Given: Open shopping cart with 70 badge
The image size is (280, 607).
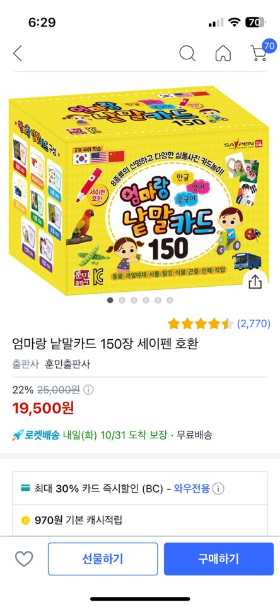Looking at the screenshot, I should click(x=261, y=51).
